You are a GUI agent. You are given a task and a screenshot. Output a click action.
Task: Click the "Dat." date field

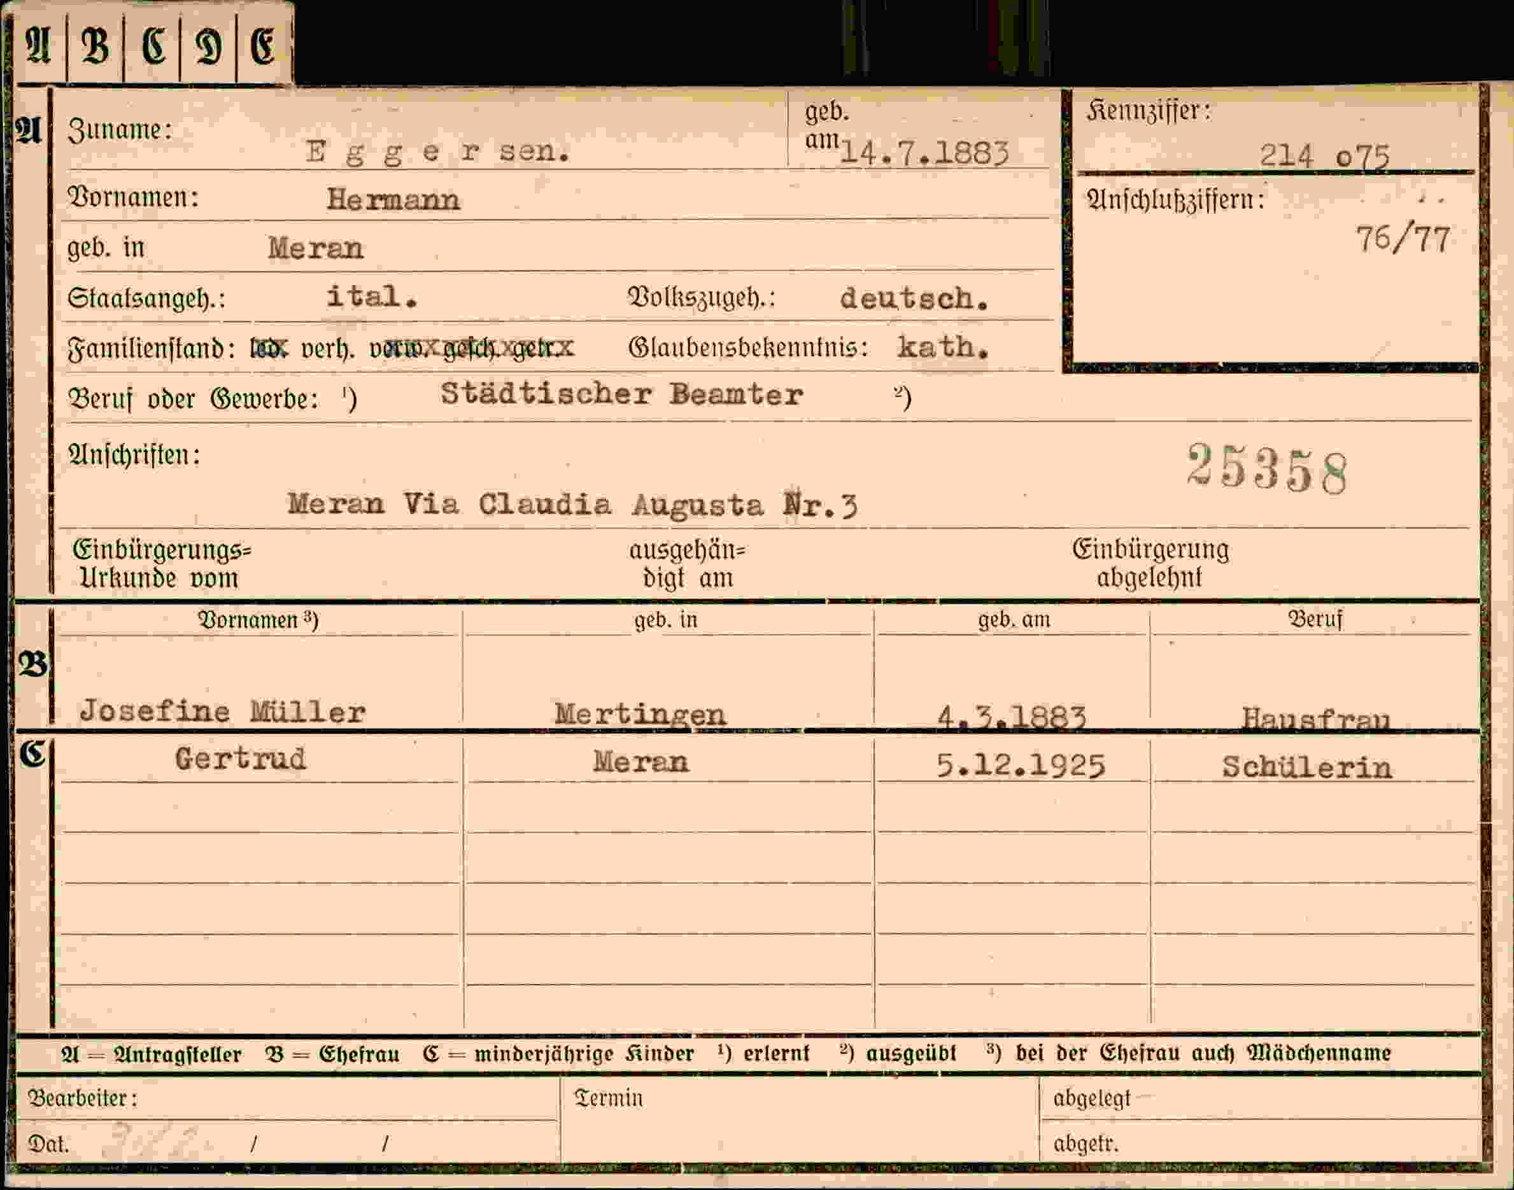click(287, 1142)
